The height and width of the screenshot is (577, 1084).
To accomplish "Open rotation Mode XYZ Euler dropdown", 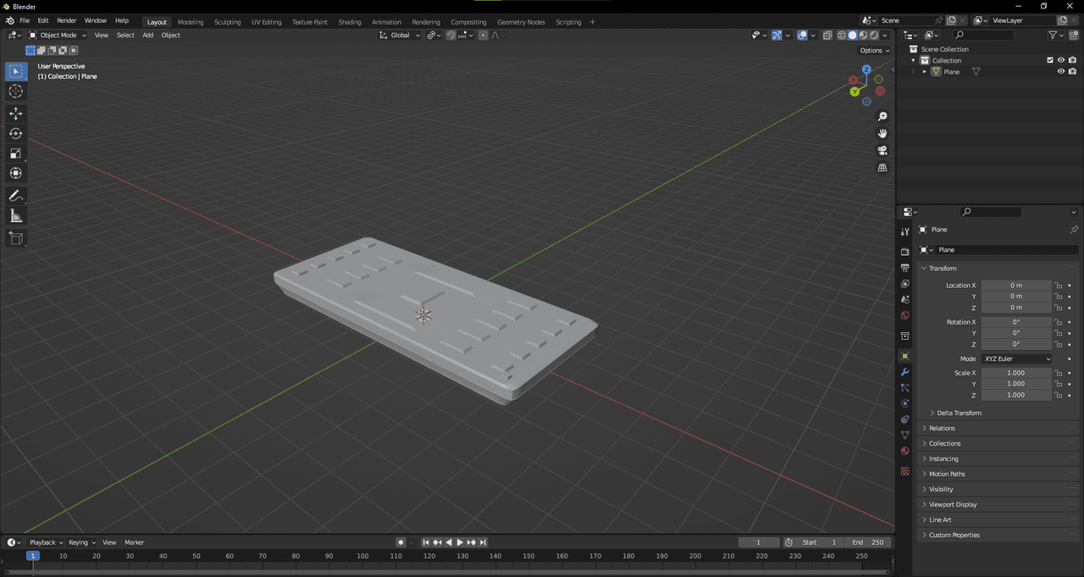I will point(1016,359).
